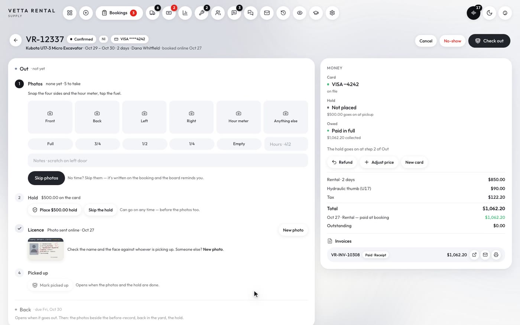Screen dimensions: 520x325
Task: Click the Check out button
Action: pos(489,41)
